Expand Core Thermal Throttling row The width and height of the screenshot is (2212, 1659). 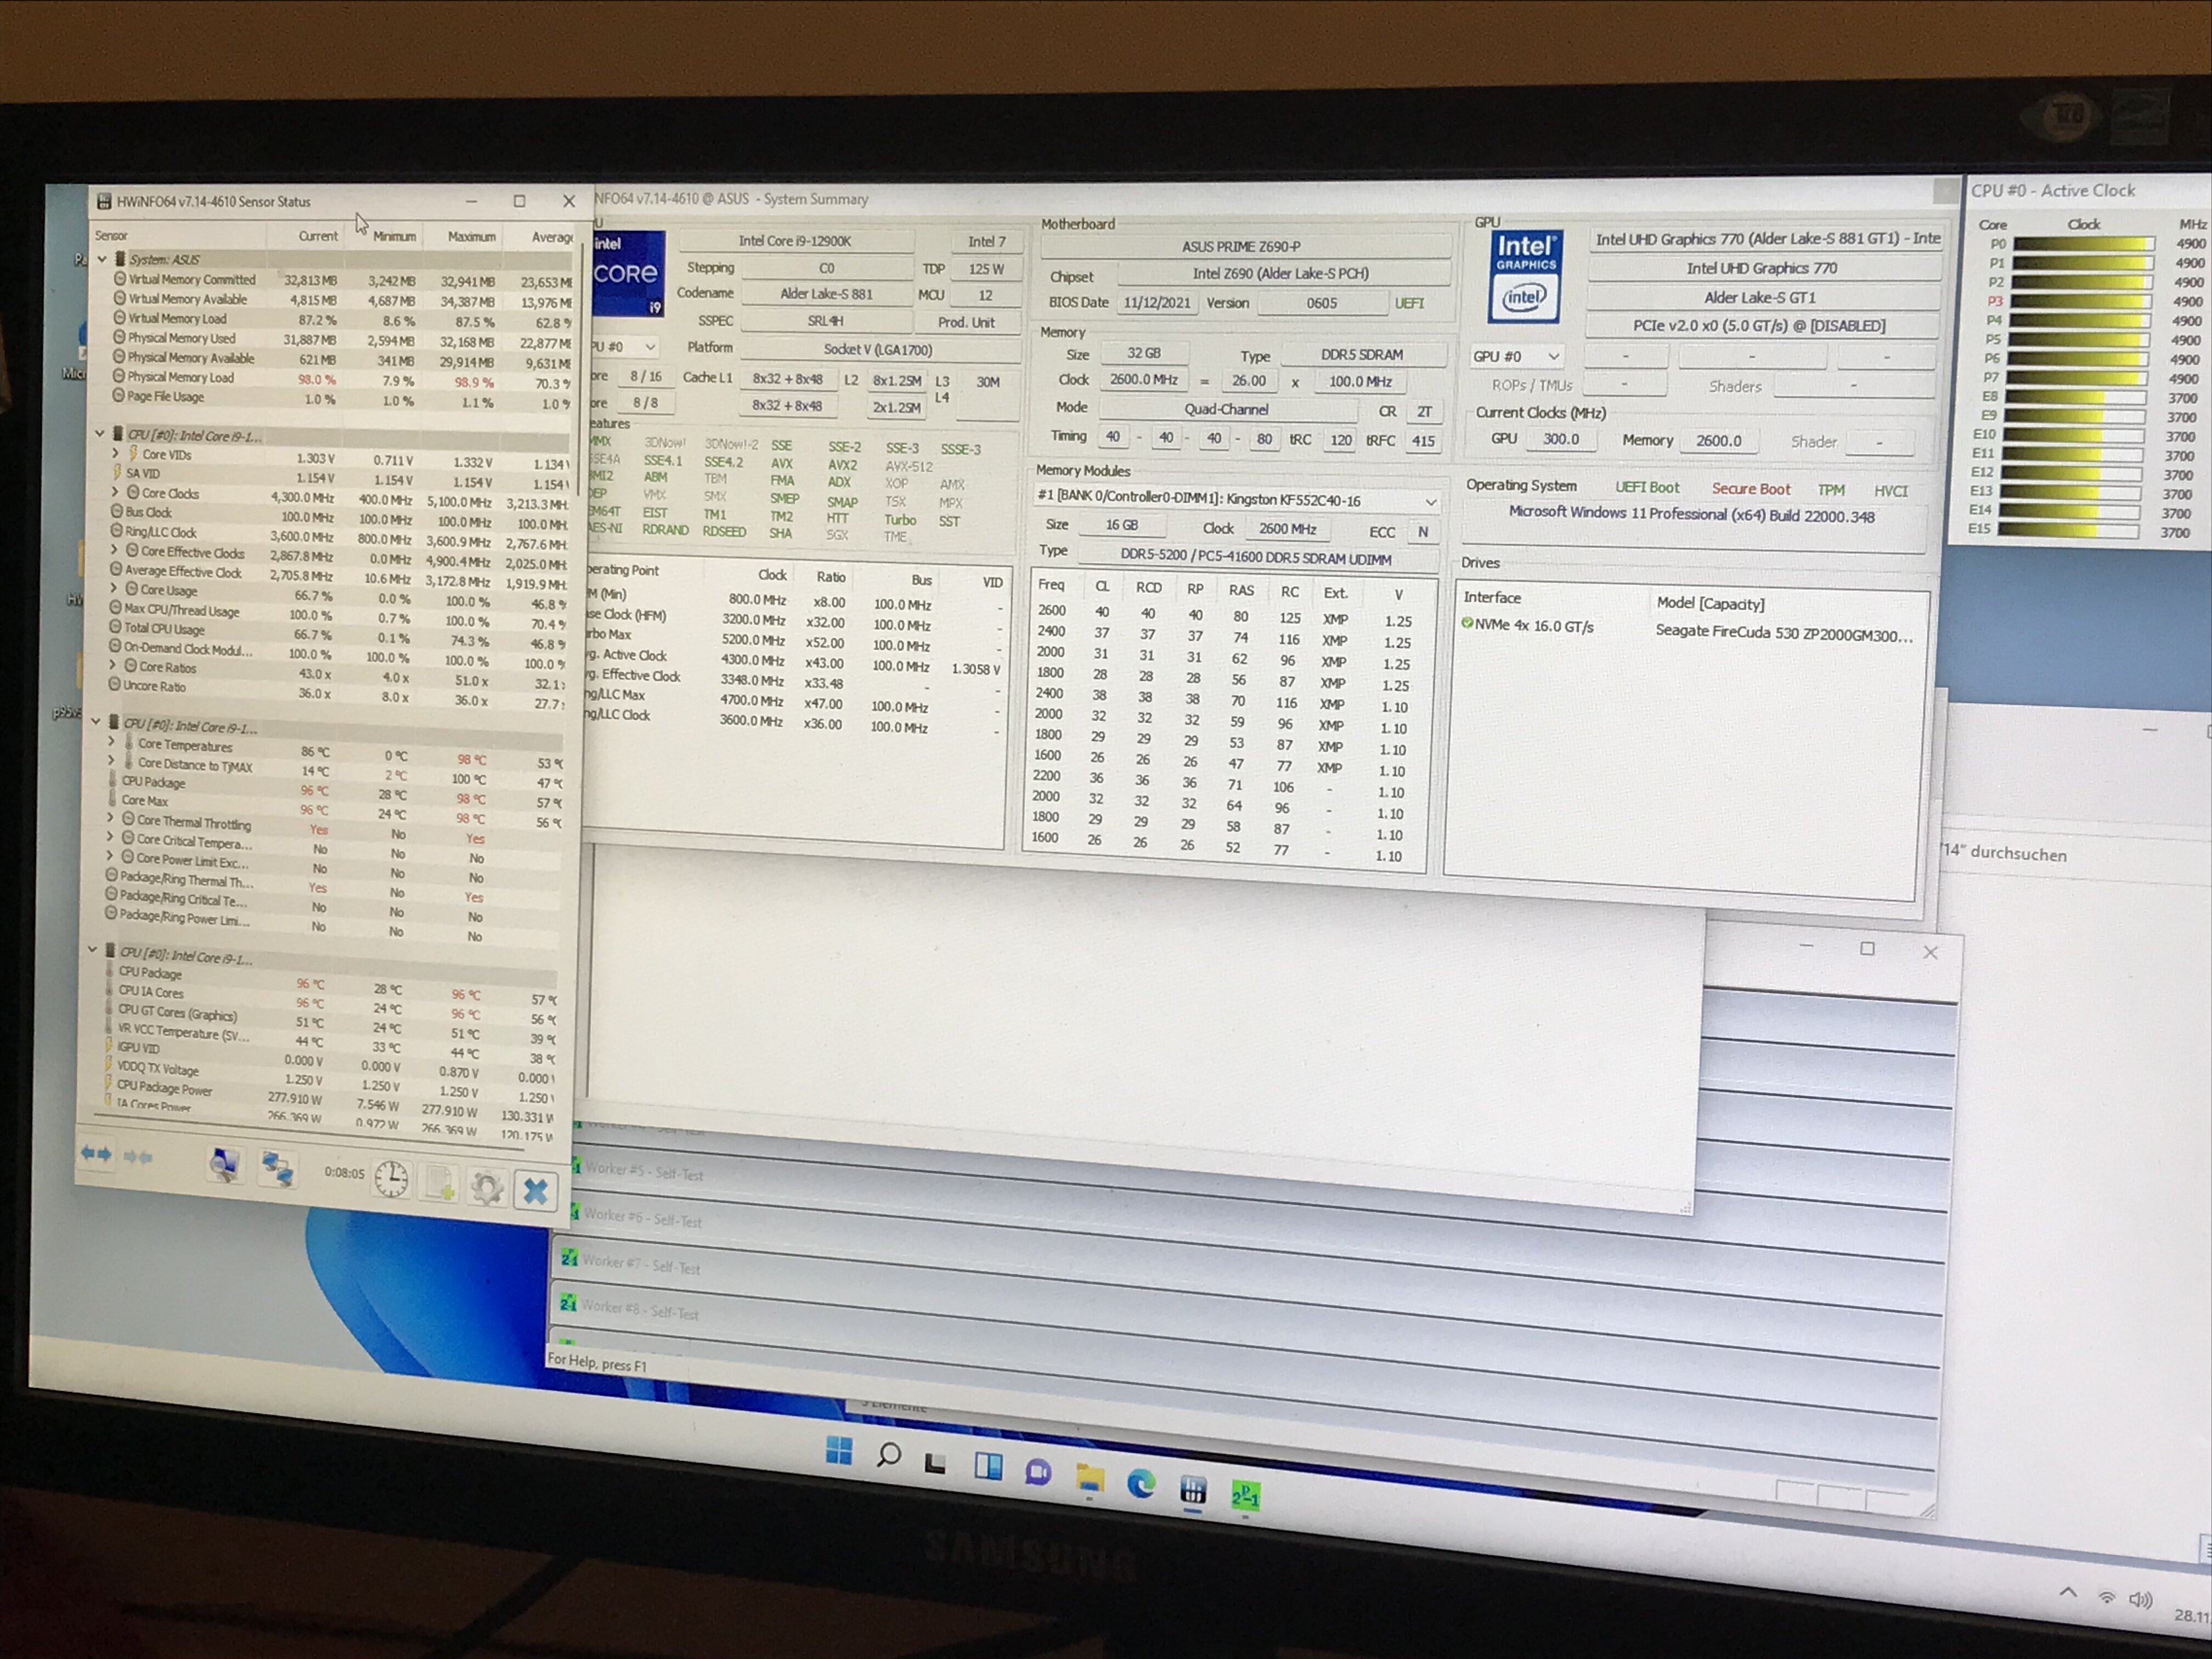click(x=110, y=818)
